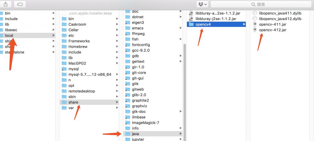
Task: Select the eigen3 alias folder icon
Action: point(128,23)
